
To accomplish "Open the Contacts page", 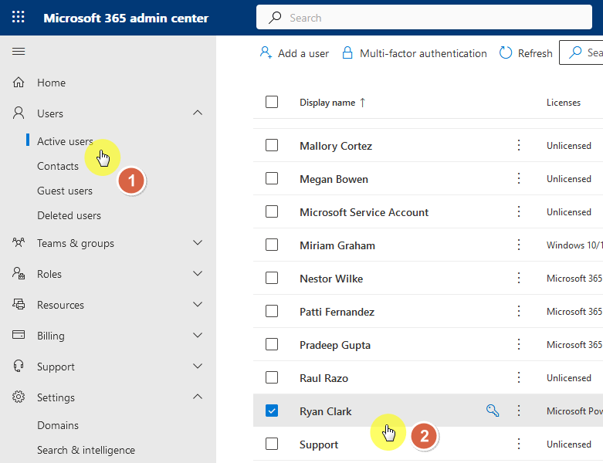I will [58, 166].
